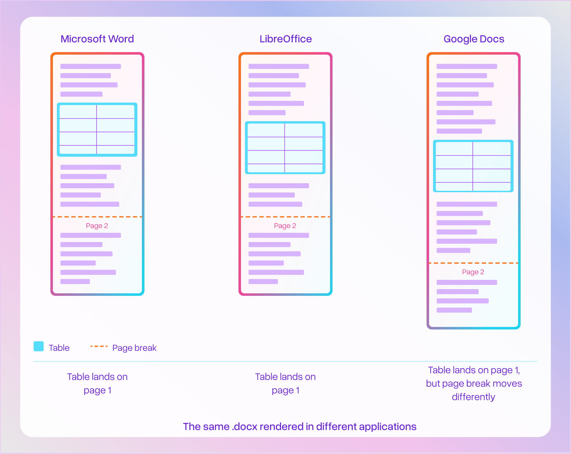Click caption under the Microsoft Word page
571x454 pixels.
[x=97, y=383]
